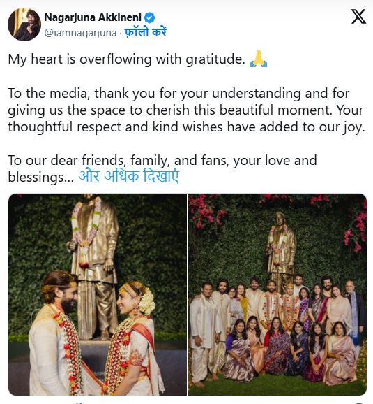Open the Nagarjuna Akkineni display name
This screenshot has height=404, width=373.
pos(93,17)
